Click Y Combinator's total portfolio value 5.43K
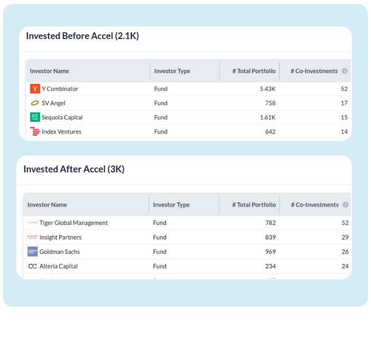 [267, 89]
